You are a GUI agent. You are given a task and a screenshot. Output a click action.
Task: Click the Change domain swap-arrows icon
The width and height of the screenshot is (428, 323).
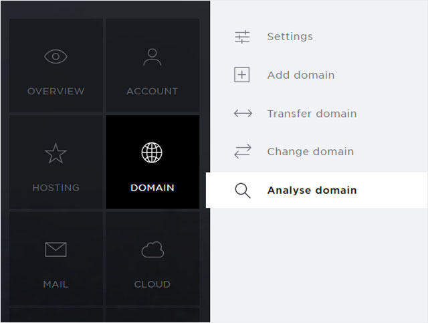243,151
